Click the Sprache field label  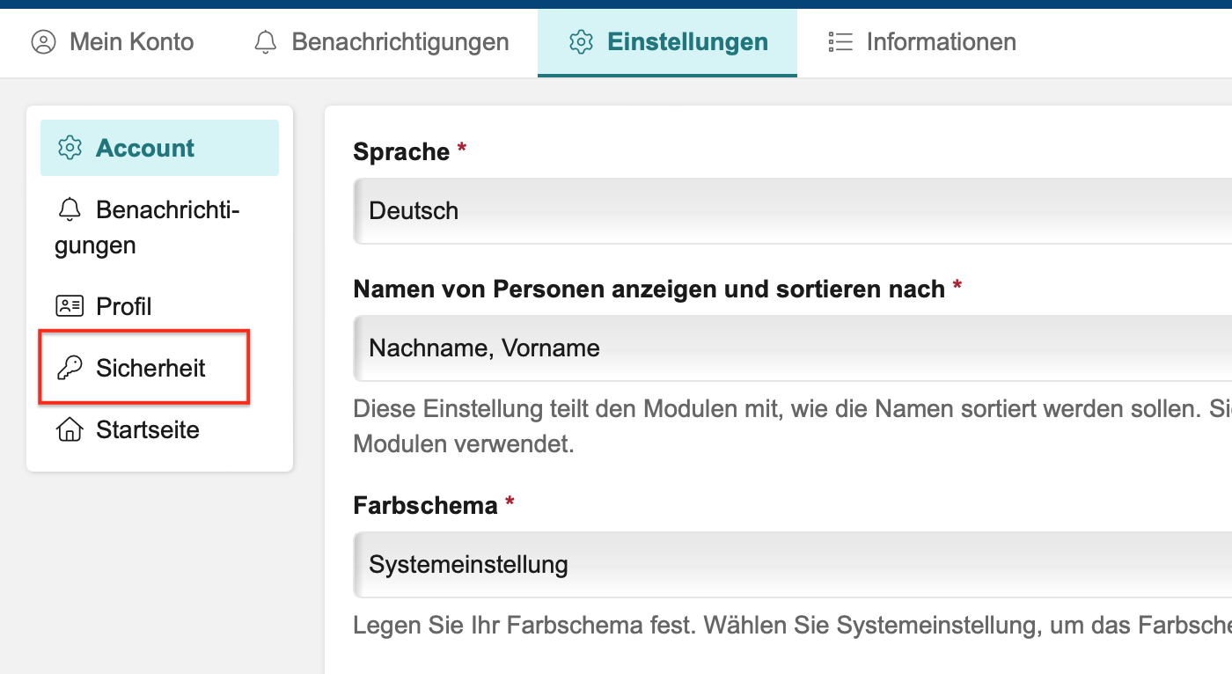click(401, 151)
